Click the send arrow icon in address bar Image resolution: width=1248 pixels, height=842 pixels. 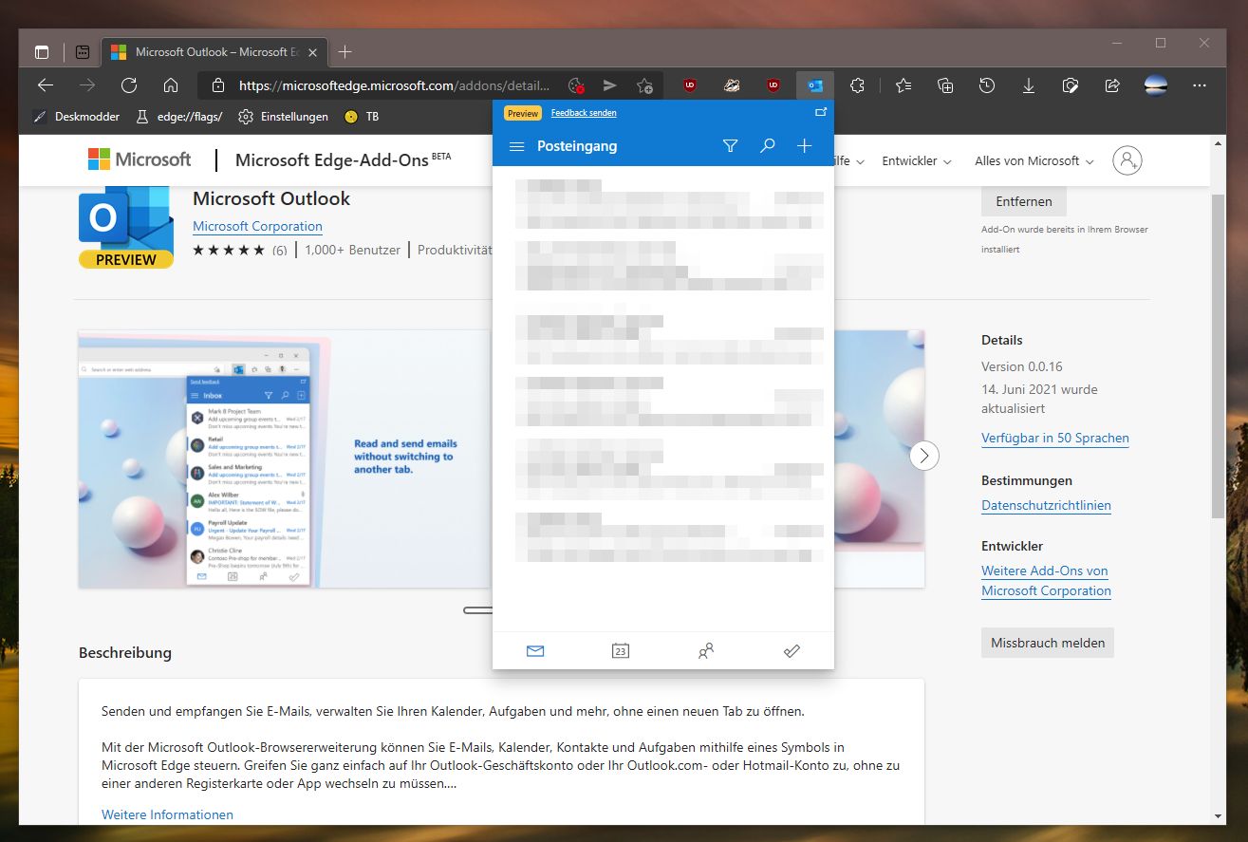pos(610,85)
